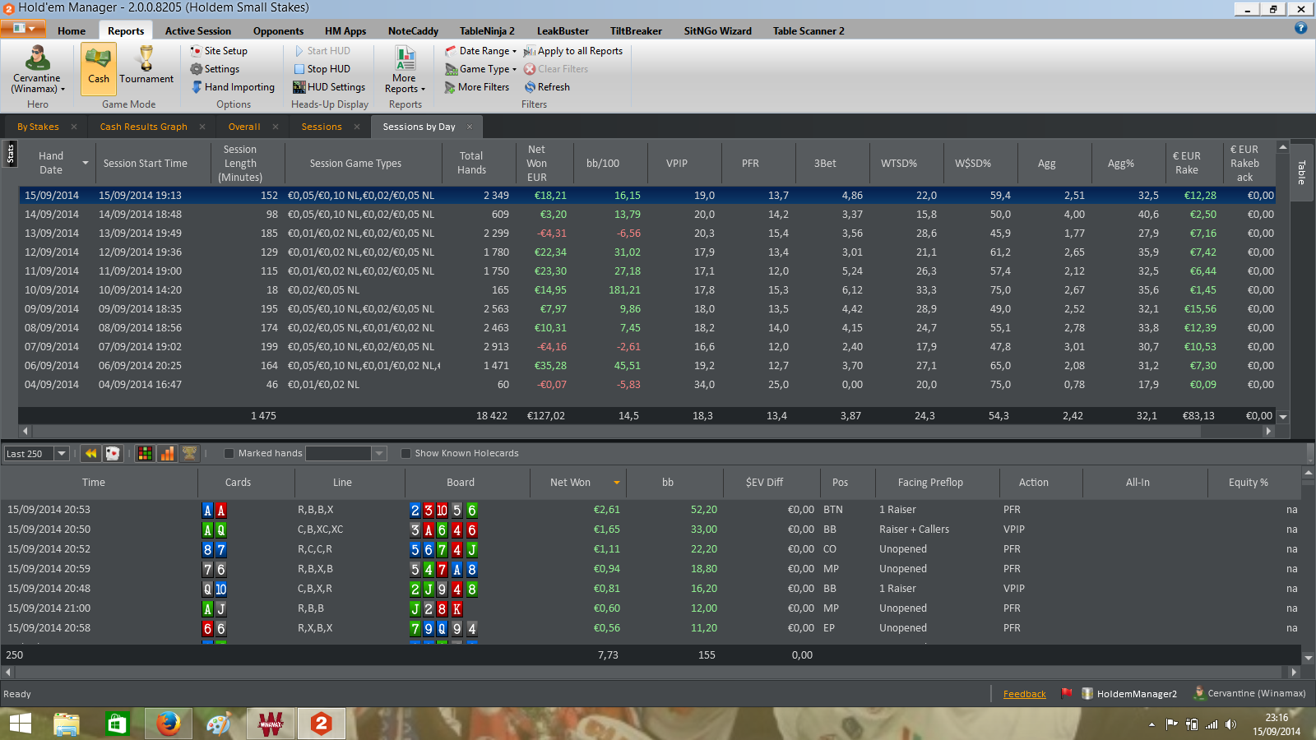Open the NoteCaddy tab

pyautogui.click(x=413, y=31)
